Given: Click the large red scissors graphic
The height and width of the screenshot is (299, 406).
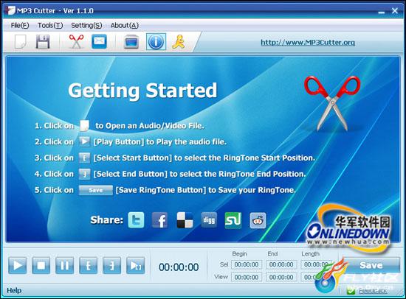Looking at the screenshot, I should tap(332, 104).
